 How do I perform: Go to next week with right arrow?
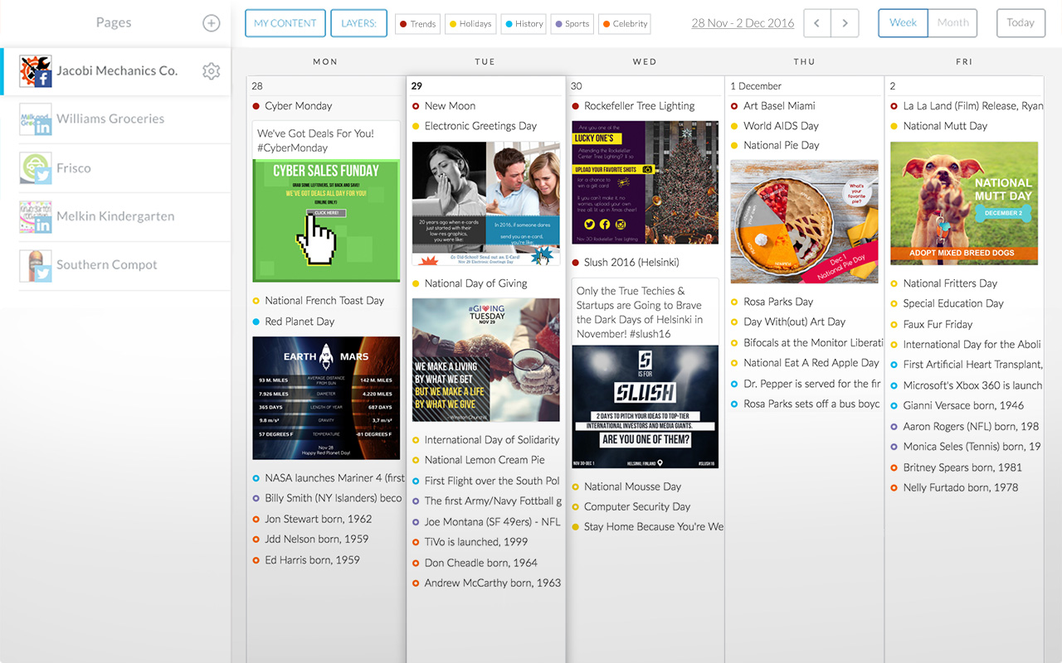845,23
